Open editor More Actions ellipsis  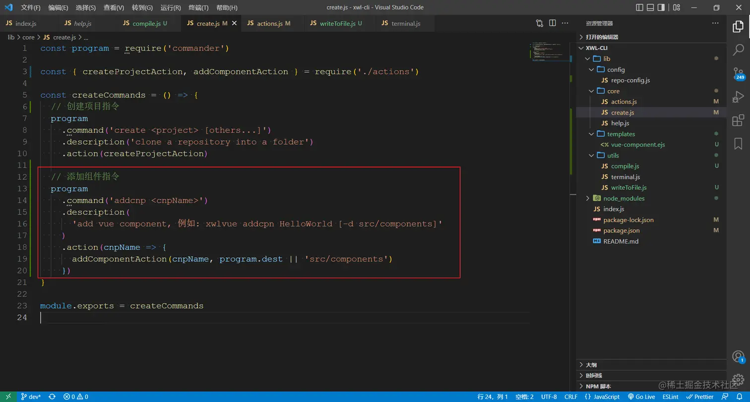566,23
